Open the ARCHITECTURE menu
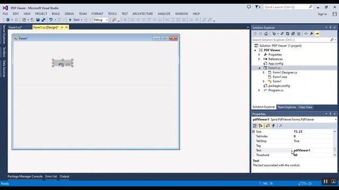The width and height of the screenshot is (339, 190). [142, 14]
